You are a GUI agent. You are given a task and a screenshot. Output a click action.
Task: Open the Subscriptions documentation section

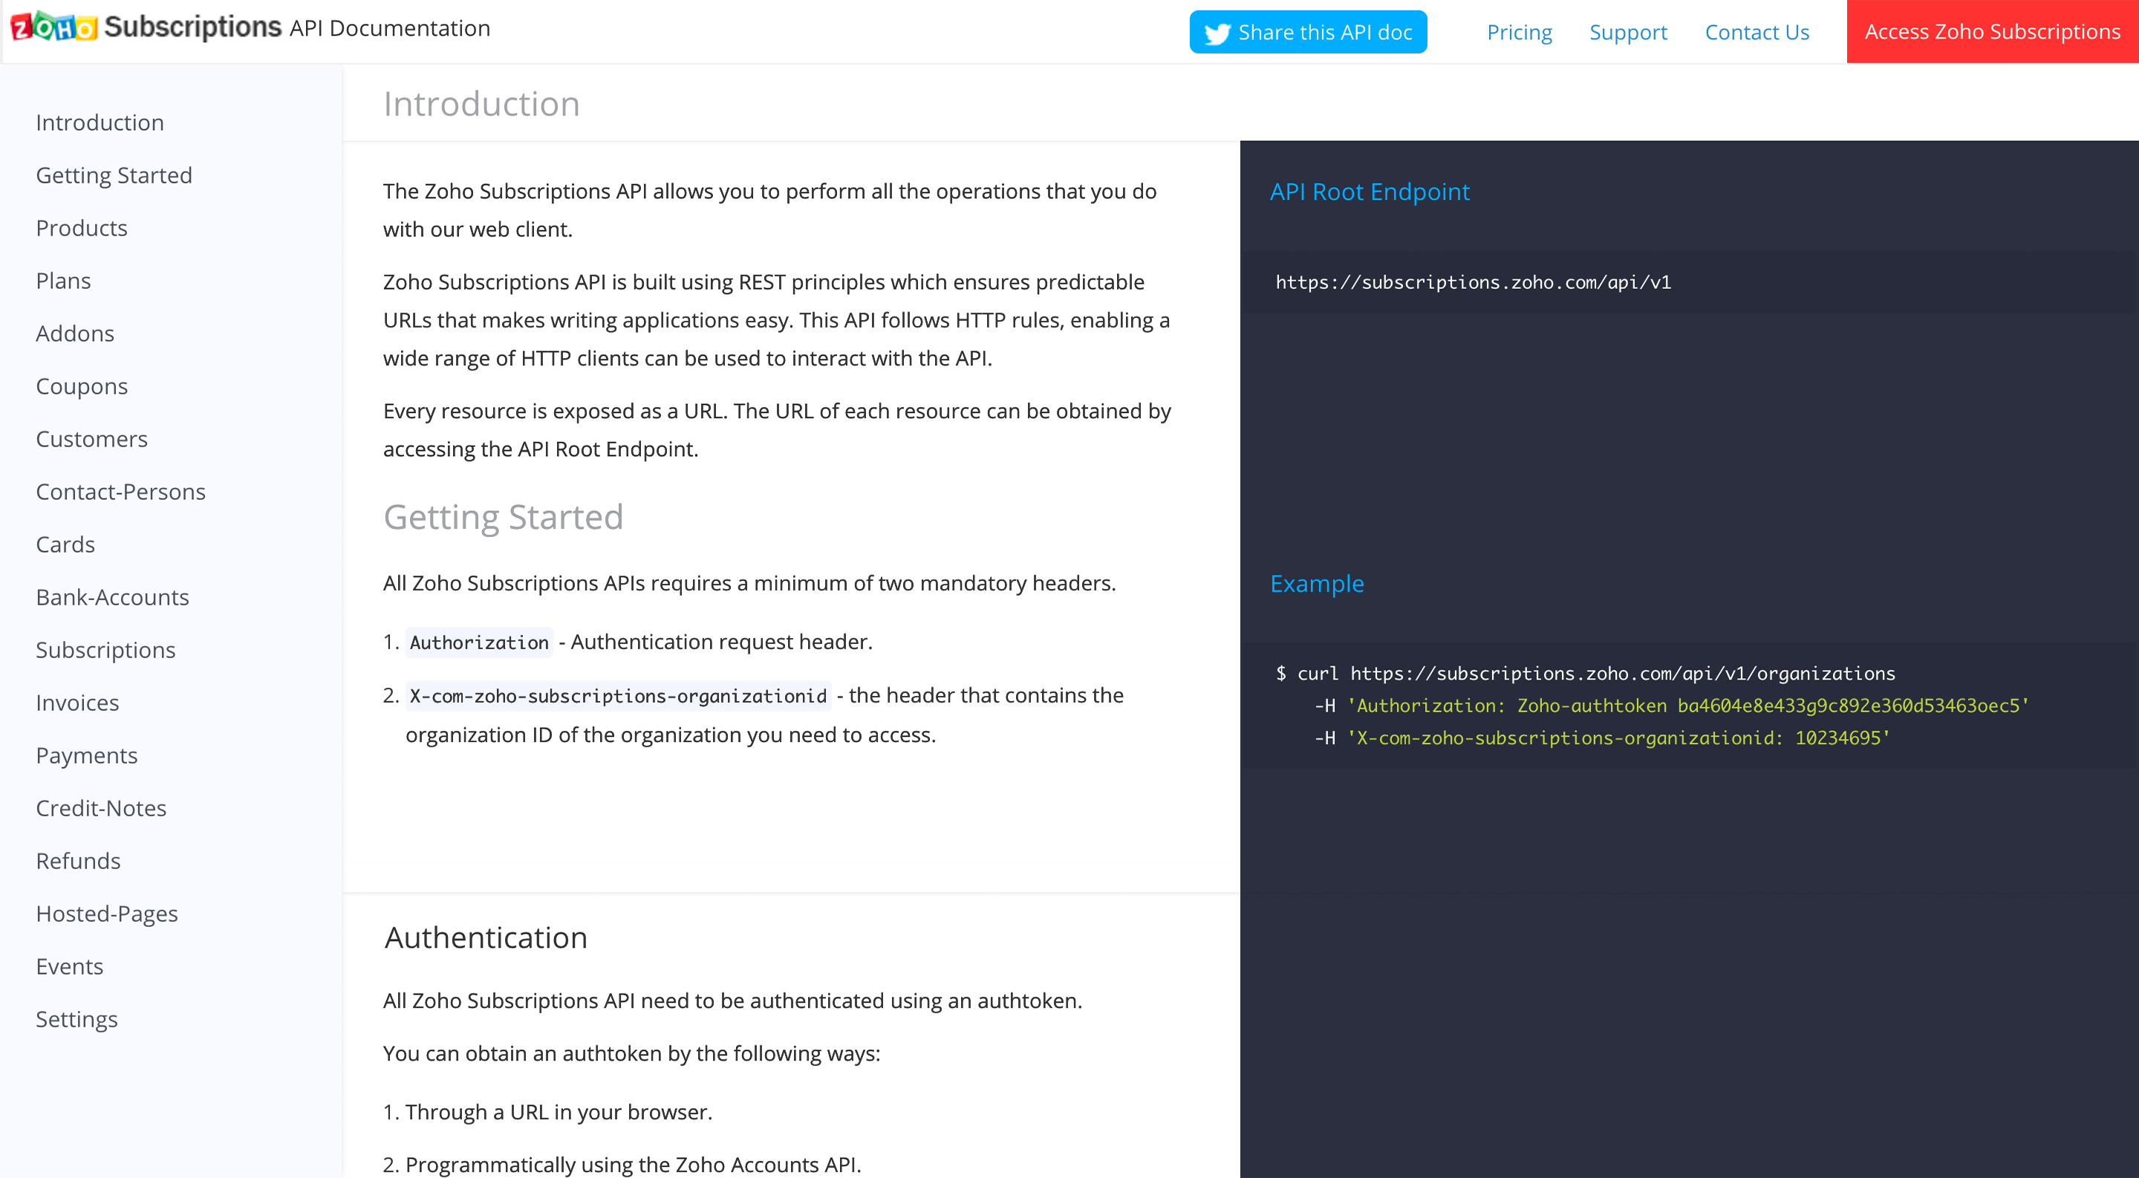click(x=105, y=650)
